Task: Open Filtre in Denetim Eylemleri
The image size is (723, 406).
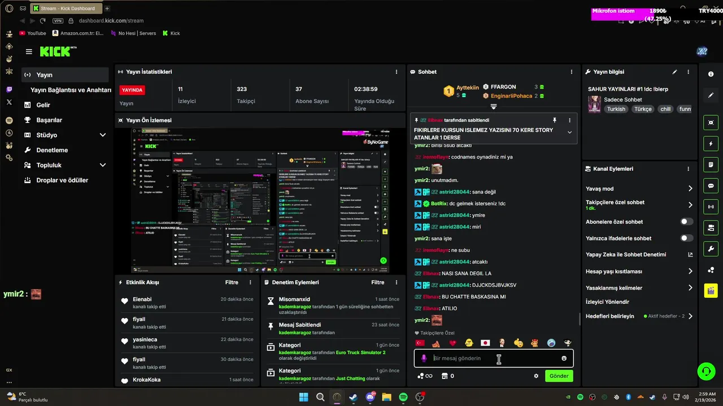Action: pos(377,283)
